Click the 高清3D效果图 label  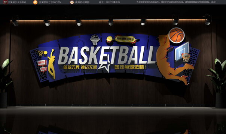coord(82,2)
